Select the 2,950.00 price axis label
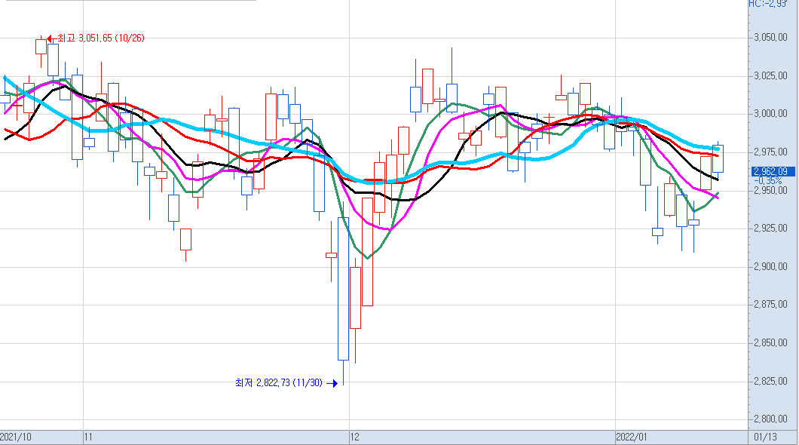 (x=770, y=191)
